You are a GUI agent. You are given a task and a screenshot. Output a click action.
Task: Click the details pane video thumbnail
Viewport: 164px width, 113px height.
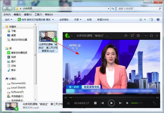point(12,106)
